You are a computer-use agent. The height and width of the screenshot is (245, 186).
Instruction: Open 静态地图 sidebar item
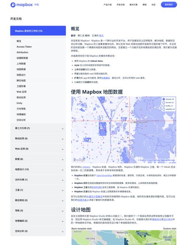[21, 81]
